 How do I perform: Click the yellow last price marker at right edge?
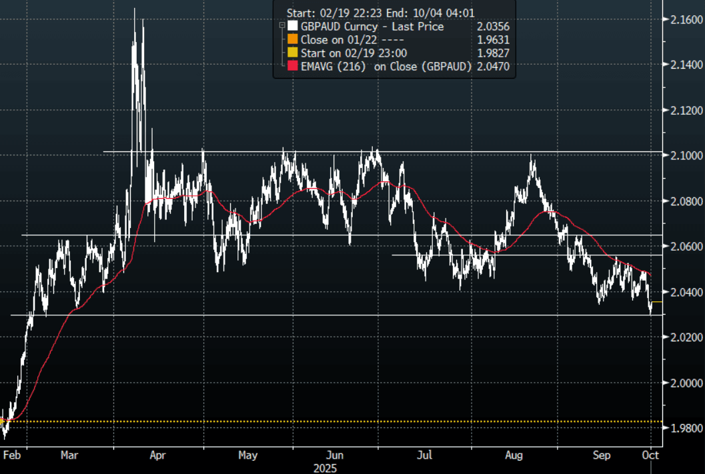pyautogui.click(x=656, y=302)
